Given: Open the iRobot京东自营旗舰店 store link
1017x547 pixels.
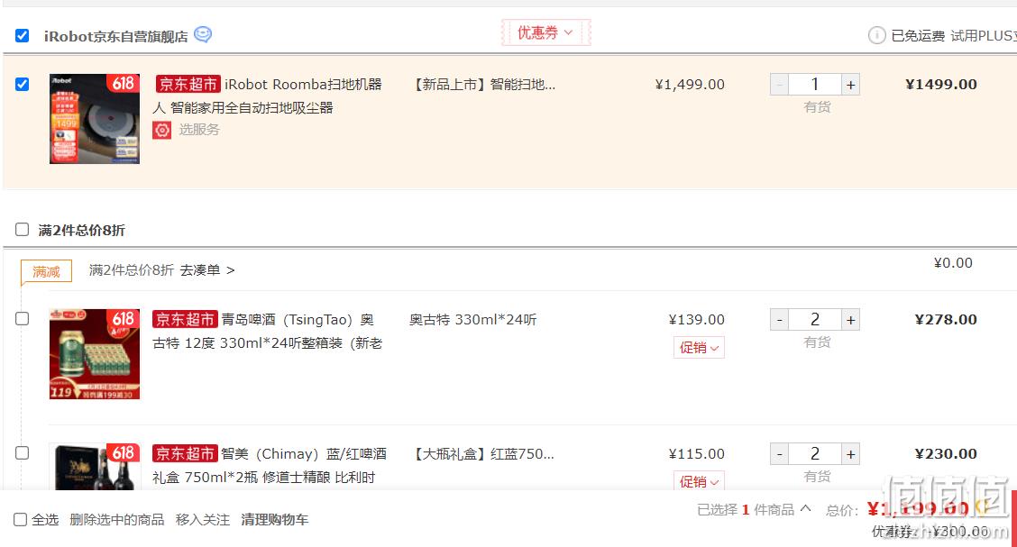Looking at the screenshot, I should tap(116, 36).
